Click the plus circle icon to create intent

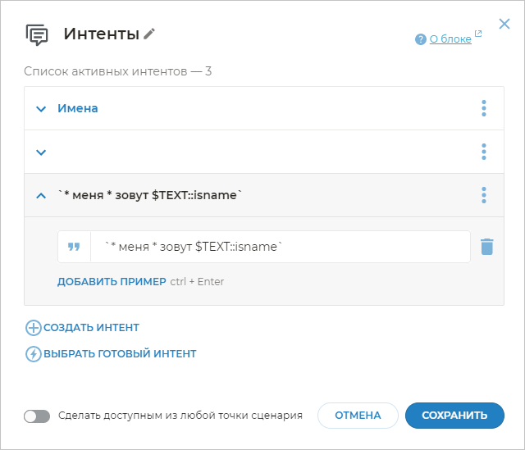point(34,328)
